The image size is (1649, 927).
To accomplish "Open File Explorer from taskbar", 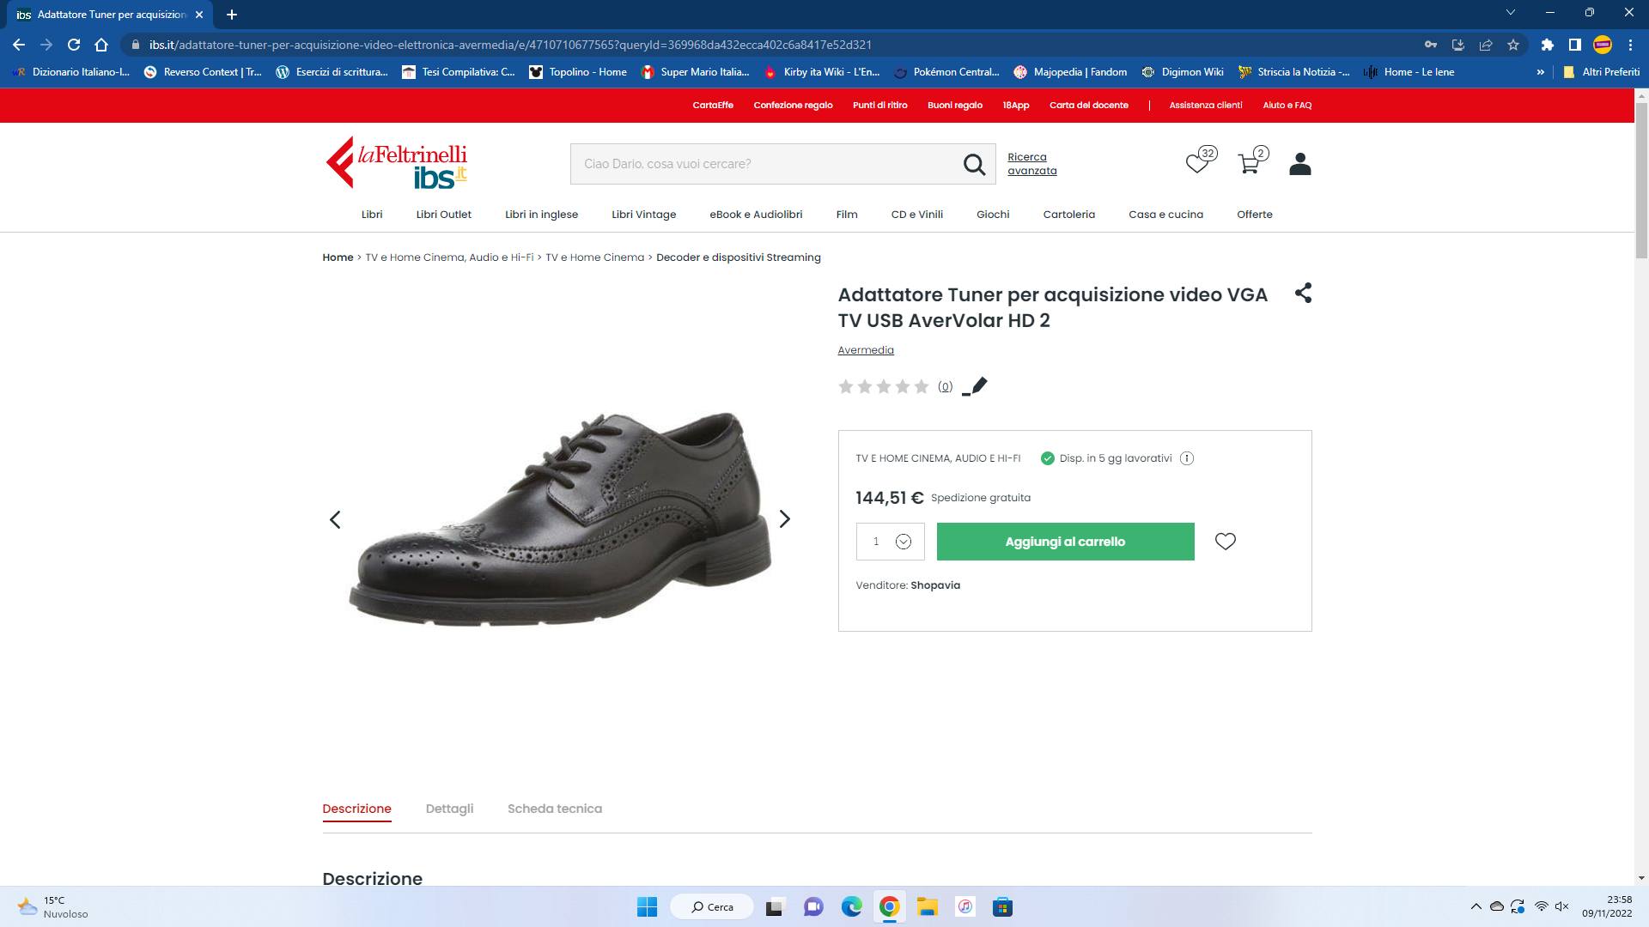I will click(927, 907).
